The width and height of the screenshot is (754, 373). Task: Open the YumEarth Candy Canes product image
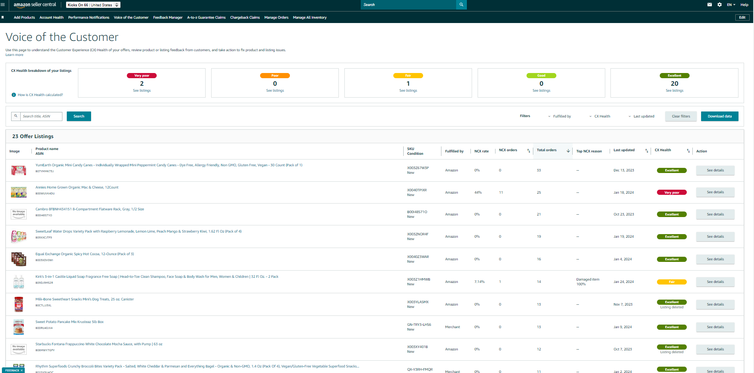click(x=19, y=170)
